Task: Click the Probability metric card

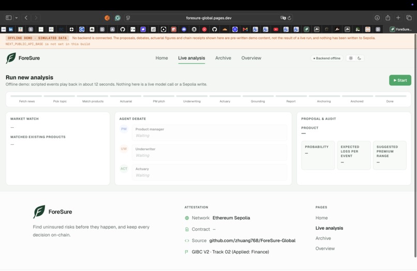Action: coord(318,155)
